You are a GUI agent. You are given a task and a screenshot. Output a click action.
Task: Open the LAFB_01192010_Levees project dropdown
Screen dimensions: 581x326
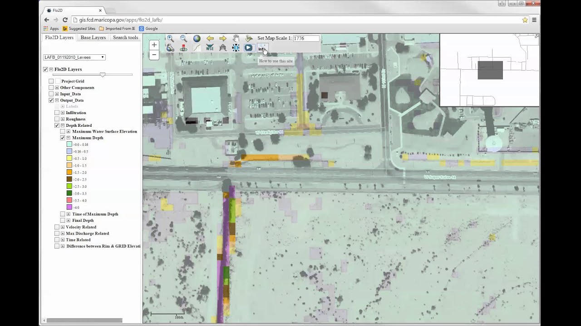74,58
